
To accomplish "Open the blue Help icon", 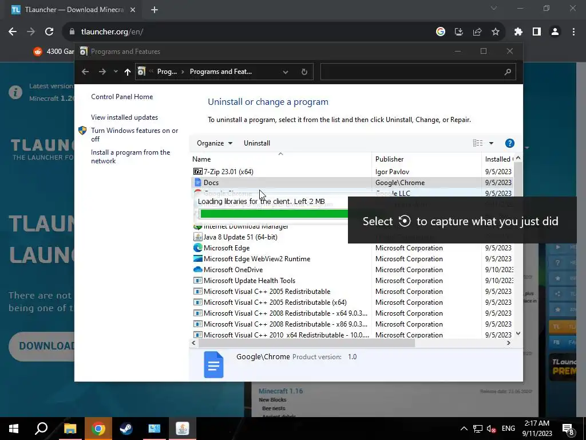I will tap(510, 143).
